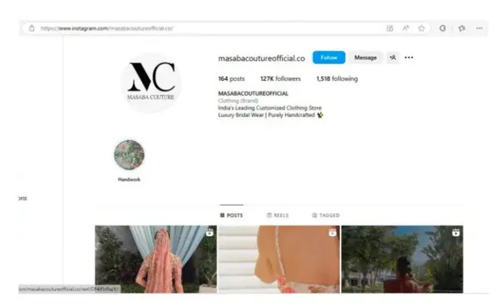Follow masabacoutureofficial.co account
503x307 pixels.
coord(329,57)
